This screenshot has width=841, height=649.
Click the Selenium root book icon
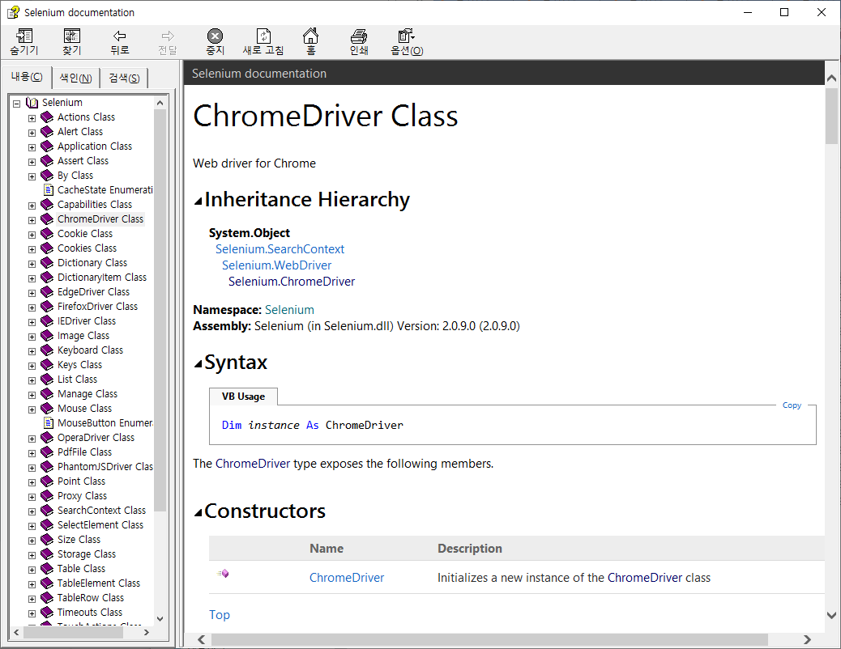pyautogui.click(x=32, y=102)
